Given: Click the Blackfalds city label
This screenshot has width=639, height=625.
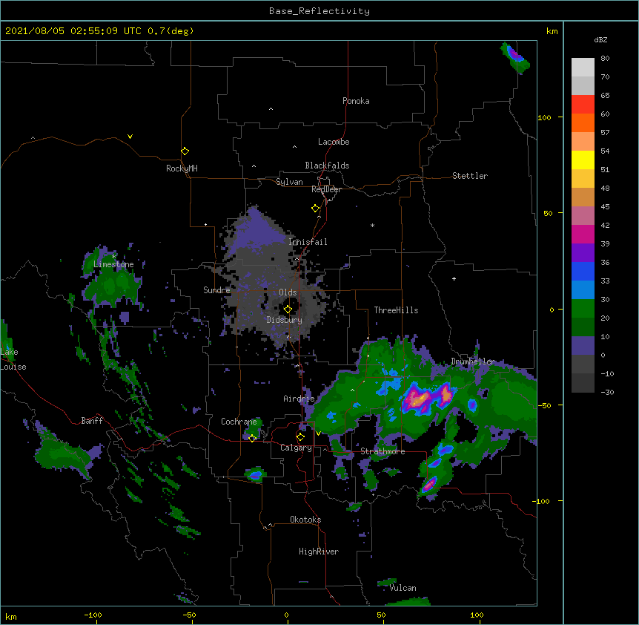Looking at the screenshot, I should (x=327, y=166).
